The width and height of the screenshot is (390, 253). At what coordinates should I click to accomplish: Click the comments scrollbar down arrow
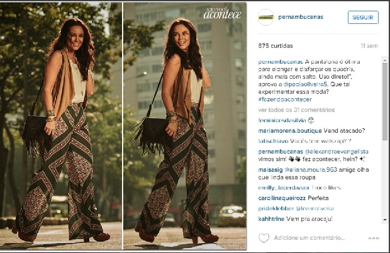point(385,220)
